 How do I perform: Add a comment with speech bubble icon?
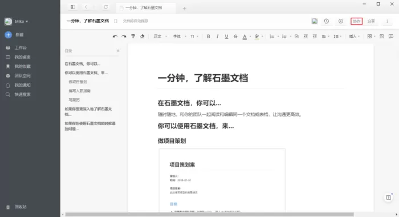coord(391,37)
